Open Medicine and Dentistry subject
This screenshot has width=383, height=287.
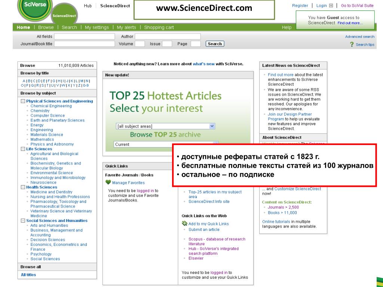(51, 192)
